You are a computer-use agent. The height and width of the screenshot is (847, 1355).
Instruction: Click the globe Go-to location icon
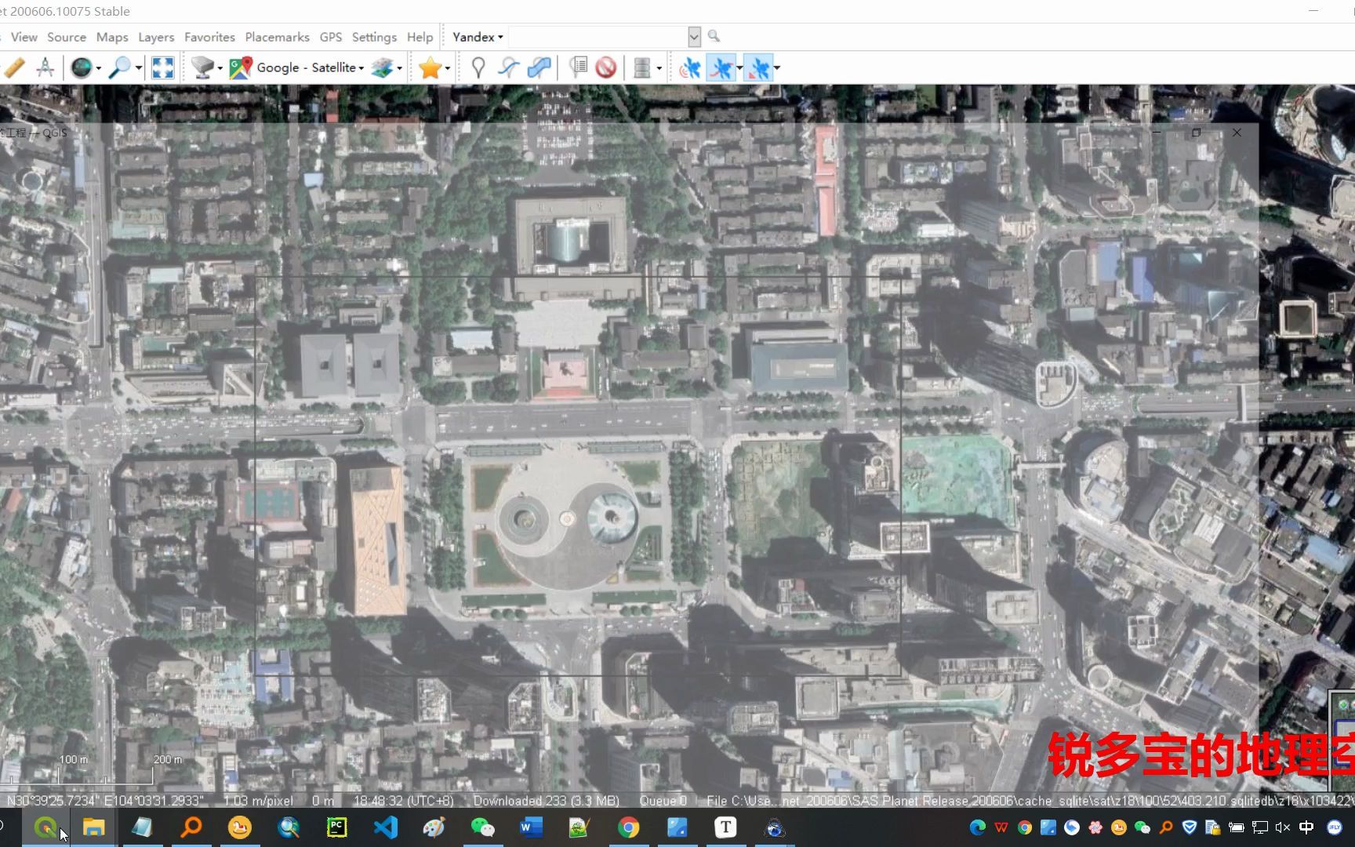tap(81, 68)
